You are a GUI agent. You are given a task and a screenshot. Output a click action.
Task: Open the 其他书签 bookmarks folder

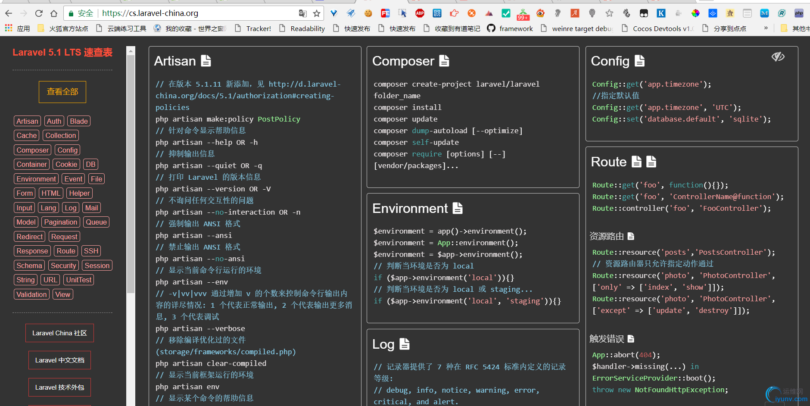pos(796,28)
